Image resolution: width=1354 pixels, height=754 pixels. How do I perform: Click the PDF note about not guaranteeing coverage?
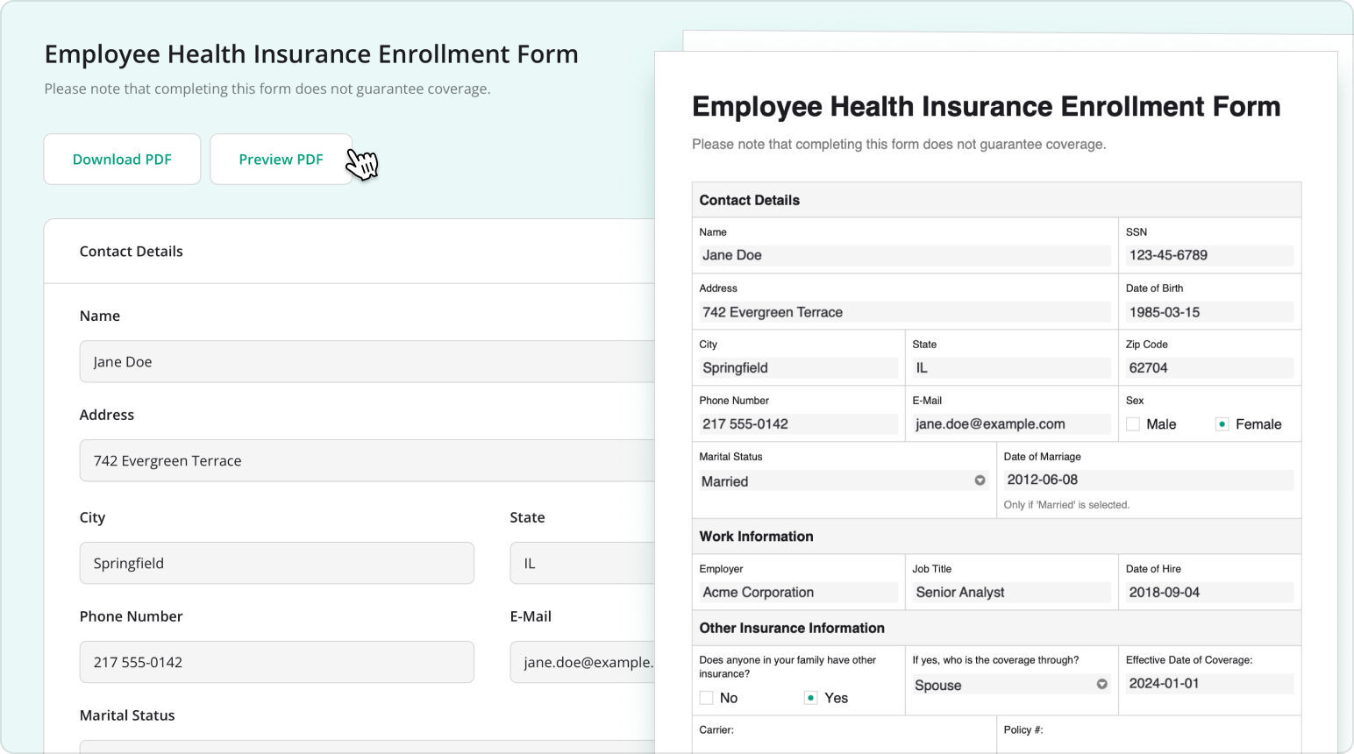tap(899, 144)
